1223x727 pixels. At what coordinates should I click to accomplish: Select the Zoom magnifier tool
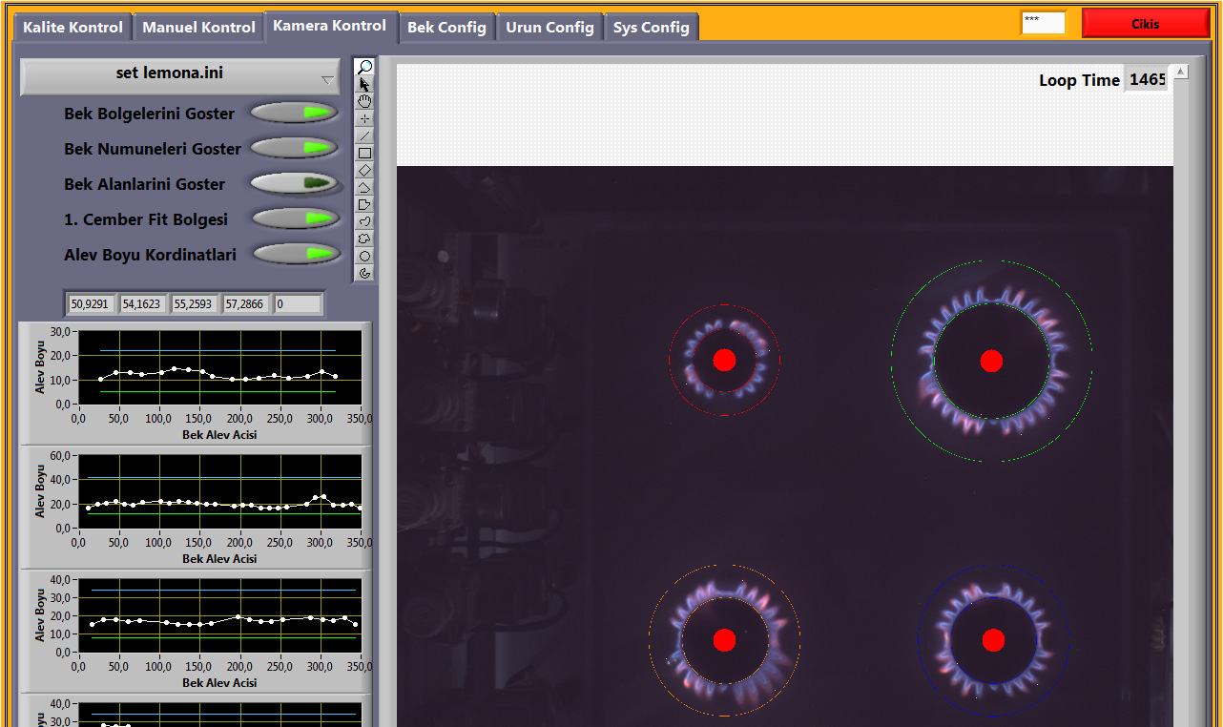pos(364,67)
